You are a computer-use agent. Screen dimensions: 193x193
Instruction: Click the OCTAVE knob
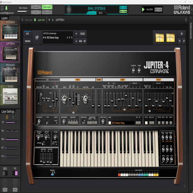(x=55, y=137)
